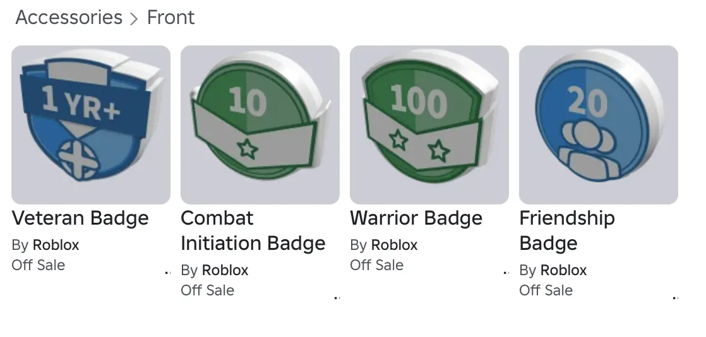Go to Accessories breadcrumb category
Screen dimensions: 706x337
click(69, 18)
